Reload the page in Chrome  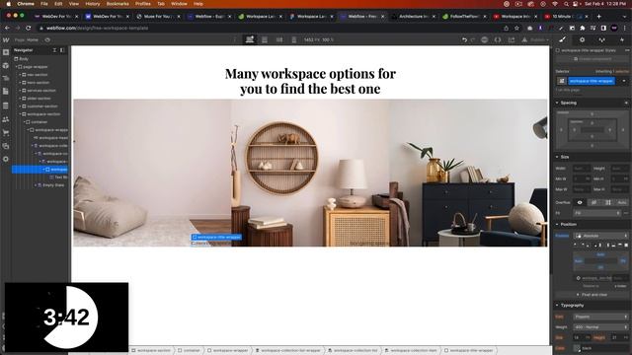coord(29,29)
